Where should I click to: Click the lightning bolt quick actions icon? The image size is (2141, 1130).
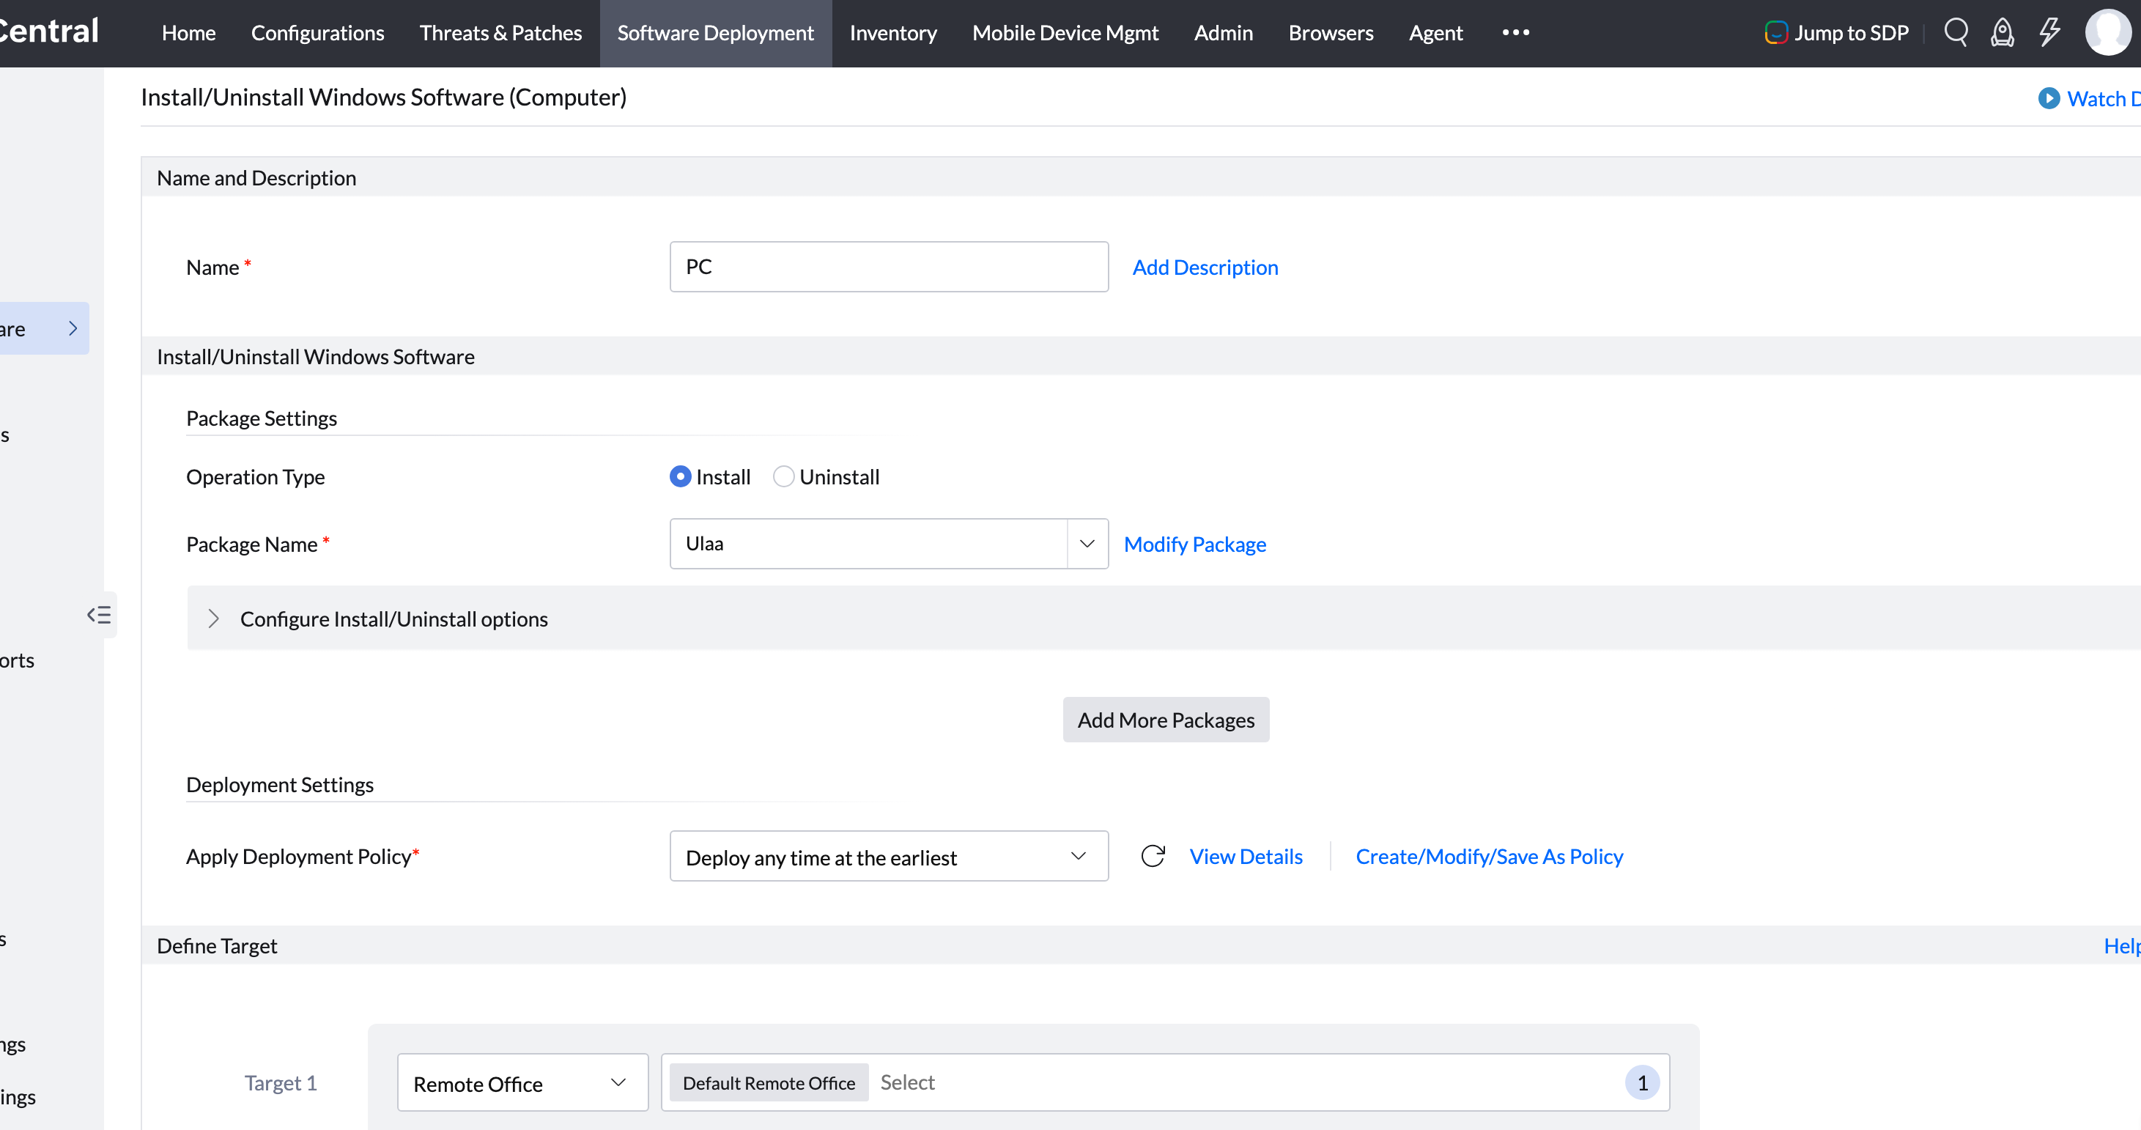pyautogui.click(x=2049, y=32)
